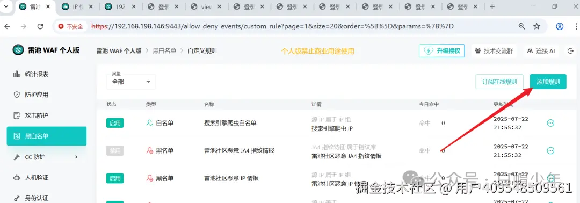Image resolution: width=580 pixels, height=203 pixels.
Task: Open 身份认证 in the sidebar
Action: [x=47, y=198]
